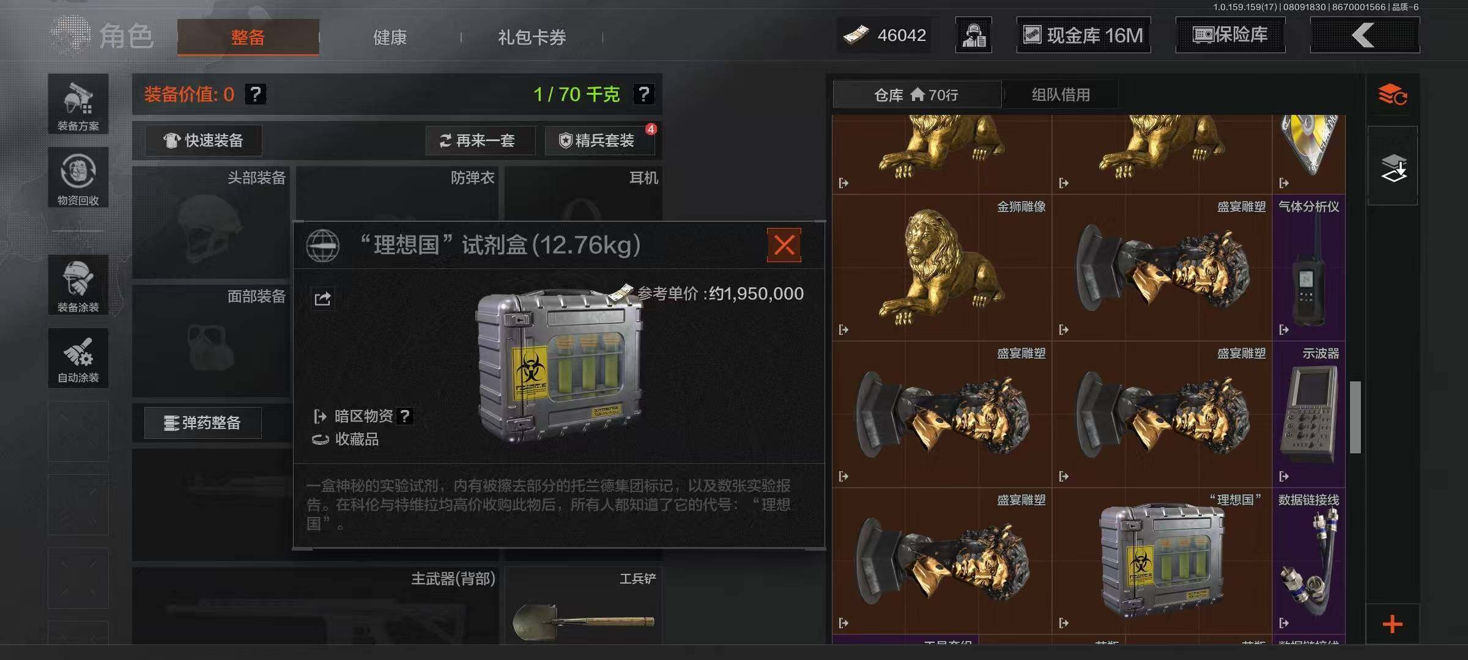This screenshot has height=660, width=1468.
Task: Close the 理想国 item details popup
Action: [784, 245]
